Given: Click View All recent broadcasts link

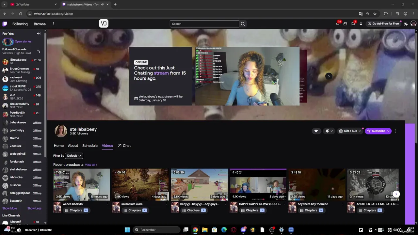Looking at the screenshot, I should click(91, 165).
